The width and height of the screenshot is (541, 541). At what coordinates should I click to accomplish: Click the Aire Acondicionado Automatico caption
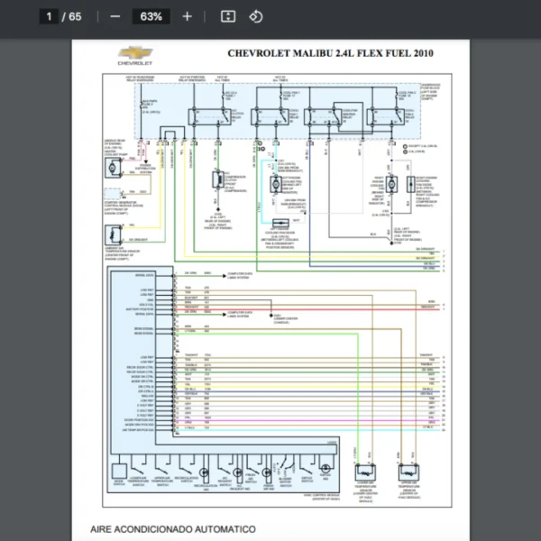click(x=172, y=528)
